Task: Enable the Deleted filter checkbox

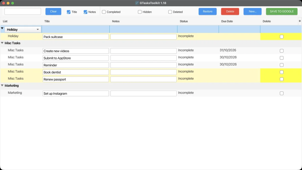Action: tap(170, 12)
